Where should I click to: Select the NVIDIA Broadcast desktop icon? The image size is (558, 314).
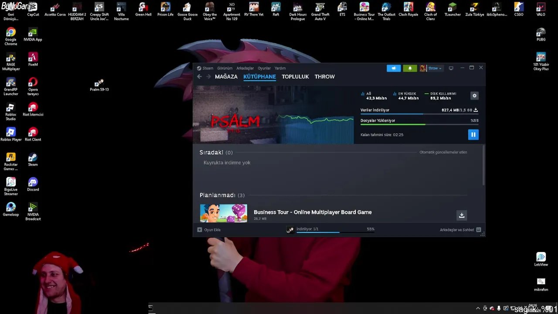tap(33, 212)
